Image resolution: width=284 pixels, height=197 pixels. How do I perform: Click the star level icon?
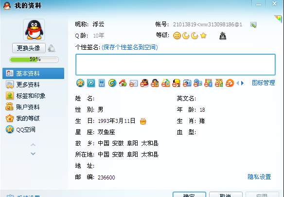tap(203, 36)
